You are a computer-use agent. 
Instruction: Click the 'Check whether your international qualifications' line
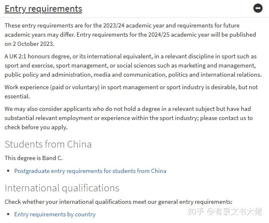click(x=118, y=202)
